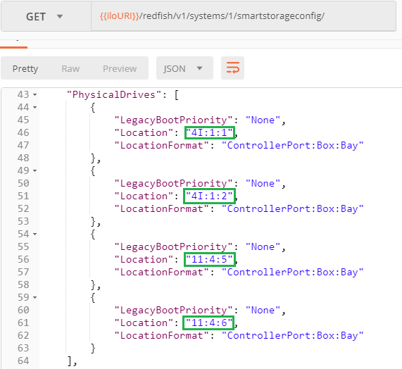Click line number 48 in gutter
The height and width of the screenshot is (369, 402).
coord(23,158)
